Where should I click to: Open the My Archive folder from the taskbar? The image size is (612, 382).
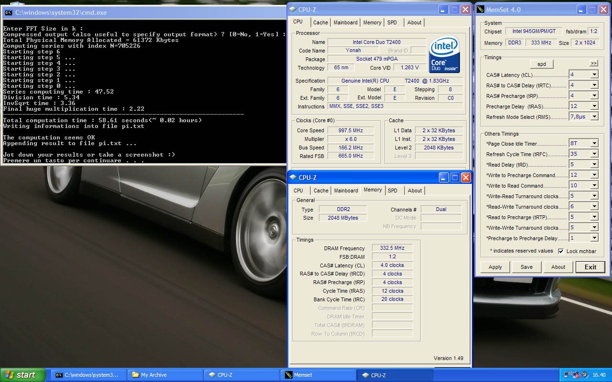165,375
